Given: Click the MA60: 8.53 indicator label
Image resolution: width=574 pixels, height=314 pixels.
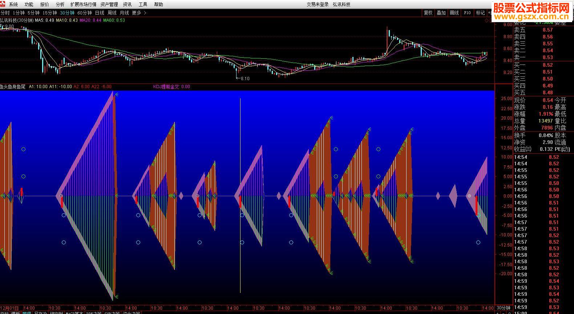Looking at the screenshot, I should [114, 20].
